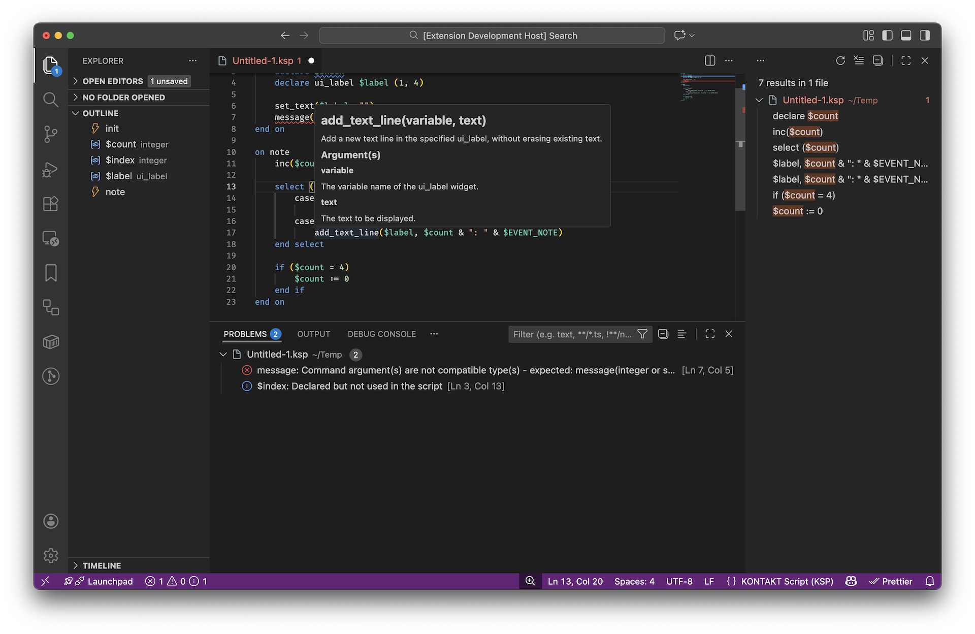Image resolution: width=975 pixels, height=634 pixels.
Task: Refresh the search results
Action: pyautogui.click(x=840, y=60)
